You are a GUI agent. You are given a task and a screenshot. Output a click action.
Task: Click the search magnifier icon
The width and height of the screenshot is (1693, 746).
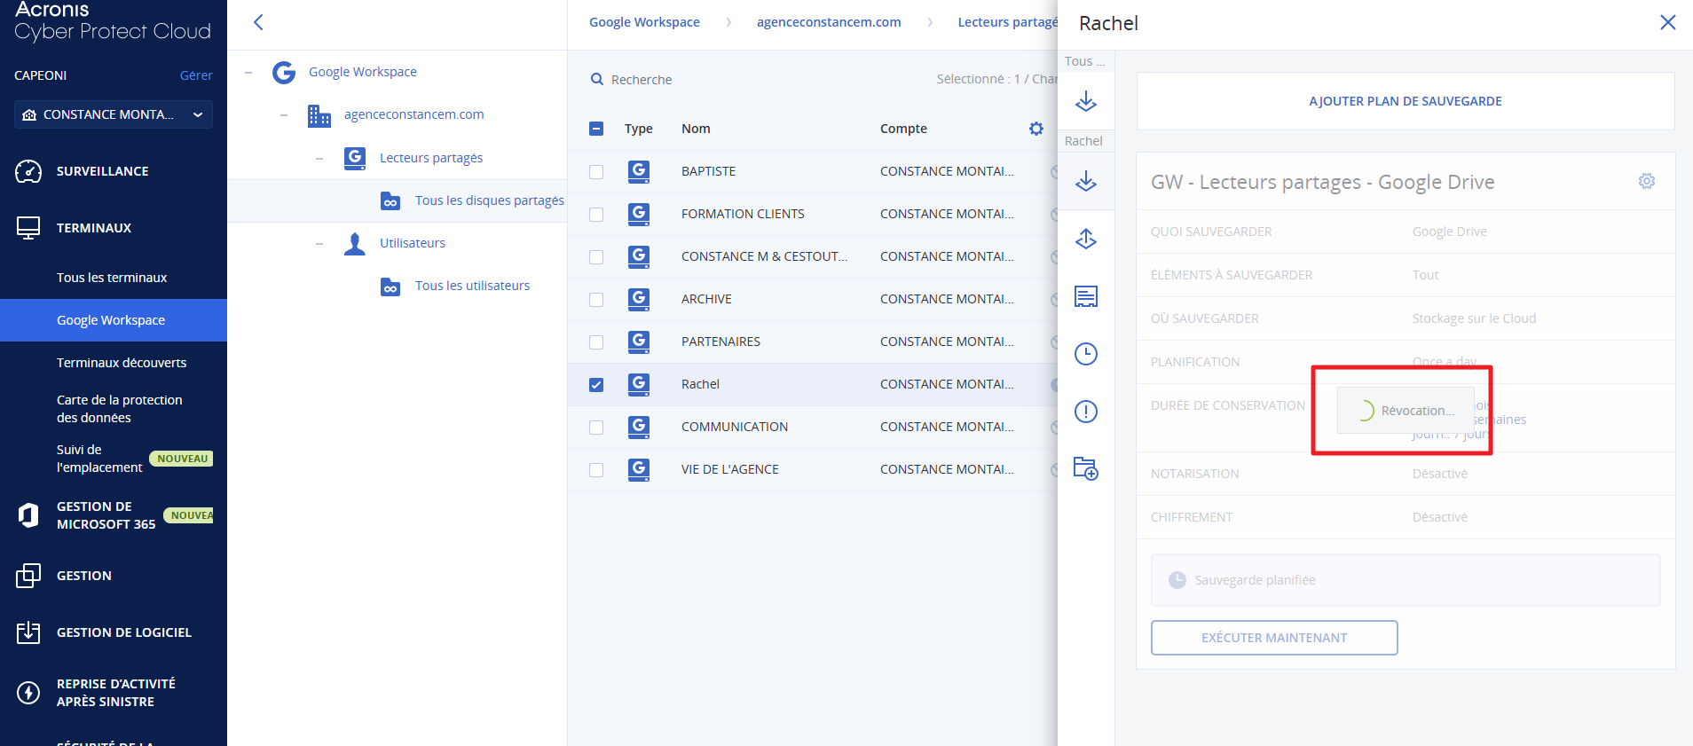coord(597,80)
